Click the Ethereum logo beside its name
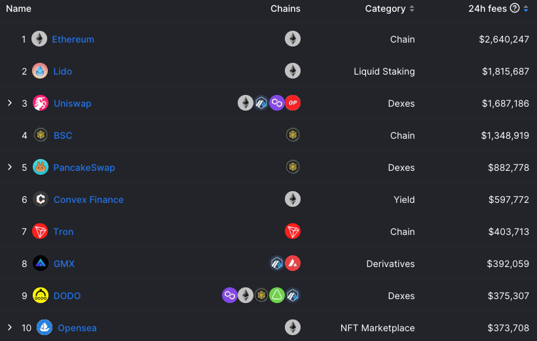This screenshot has height=341, width=537. pos(39,39)
